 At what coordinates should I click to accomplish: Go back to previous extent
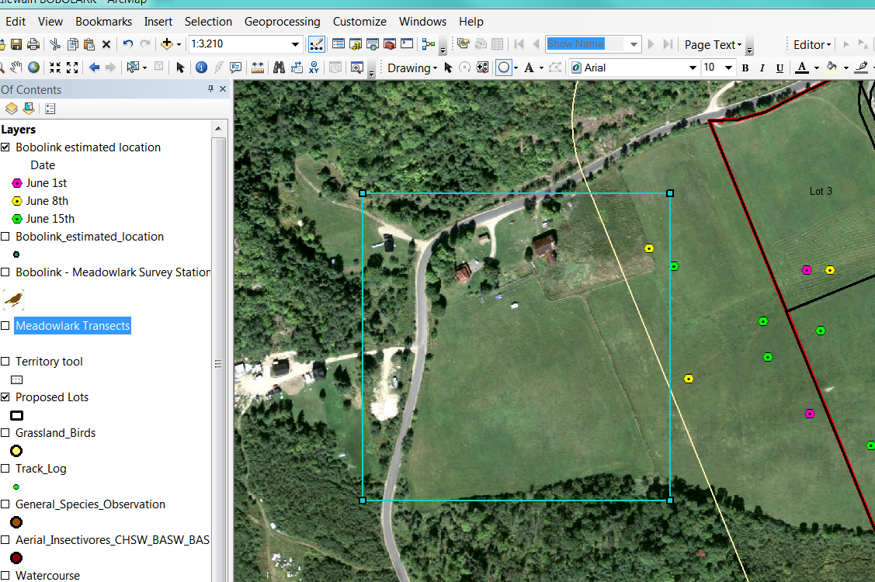[94, 68]
